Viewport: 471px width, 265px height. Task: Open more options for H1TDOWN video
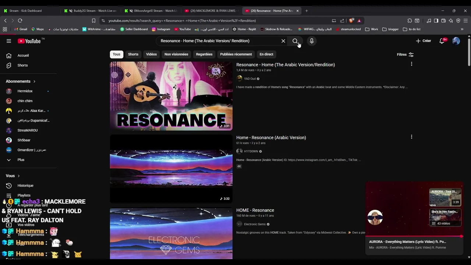tap(411, 137)
